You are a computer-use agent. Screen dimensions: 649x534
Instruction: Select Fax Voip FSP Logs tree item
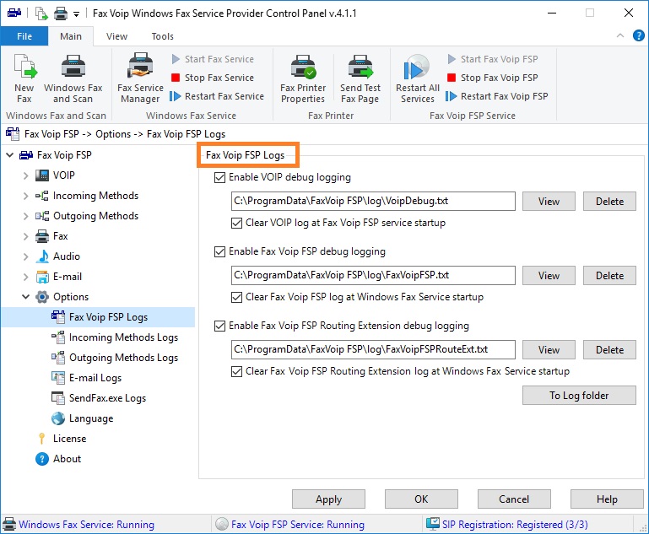point(100,317)
